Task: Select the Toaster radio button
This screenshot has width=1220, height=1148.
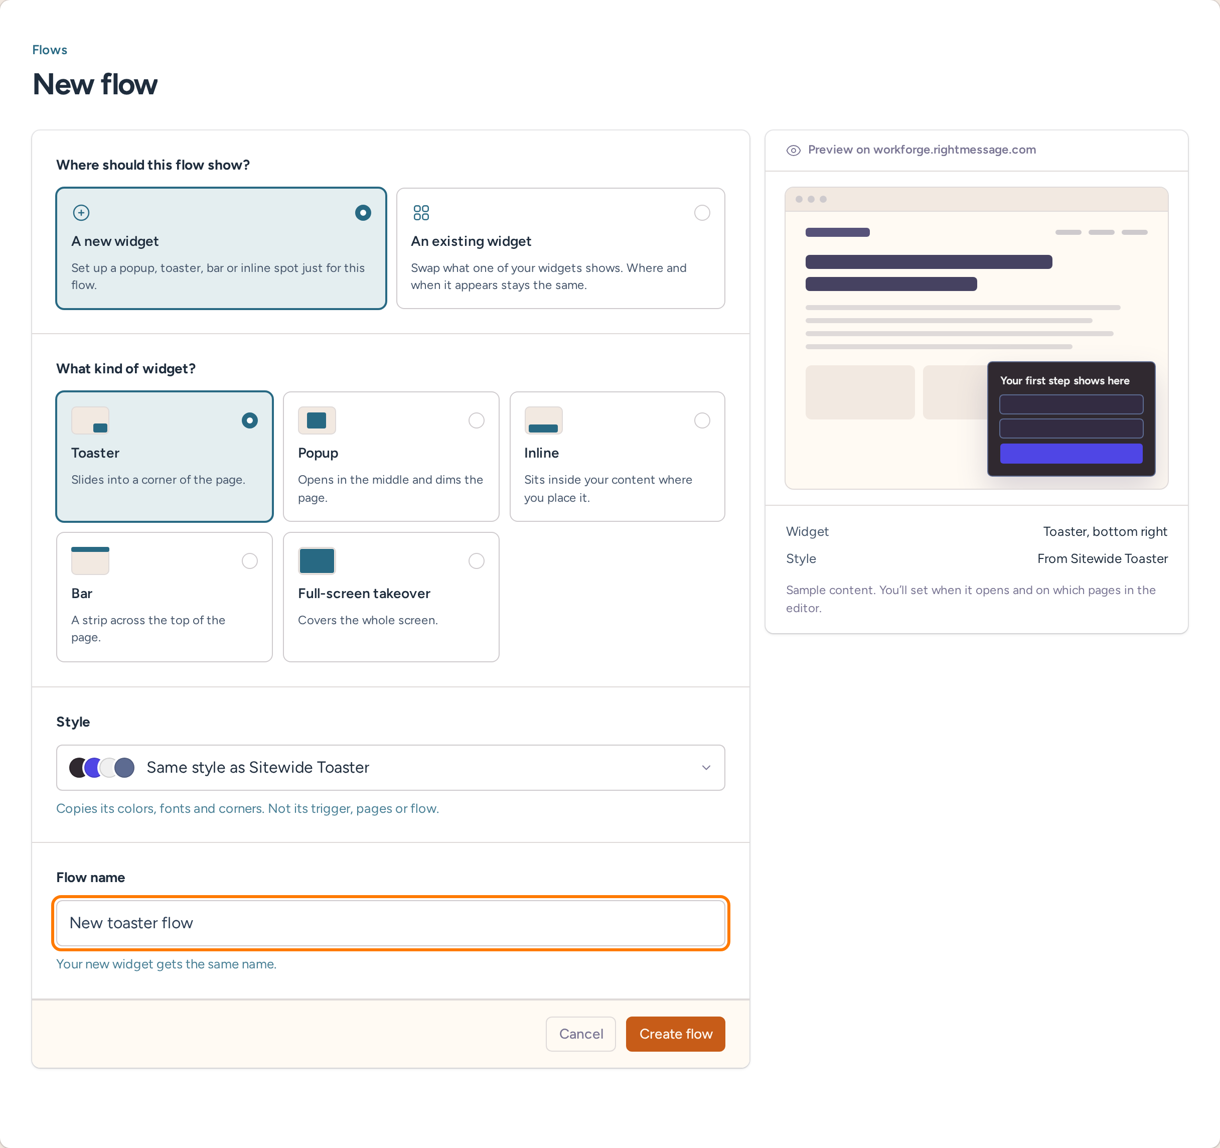Action: pos(249,420)
